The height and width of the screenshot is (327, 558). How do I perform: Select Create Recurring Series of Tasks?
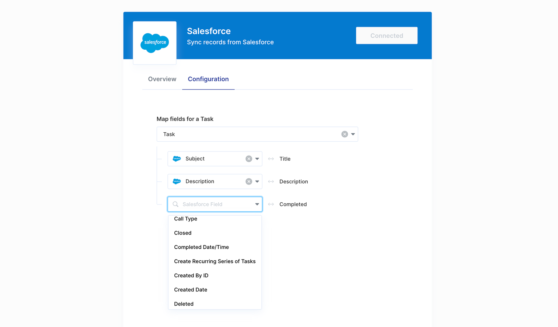215,261
